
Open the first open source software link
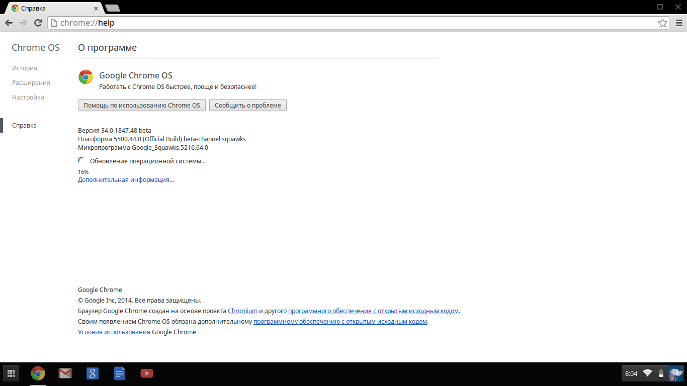tap(373, 311)
